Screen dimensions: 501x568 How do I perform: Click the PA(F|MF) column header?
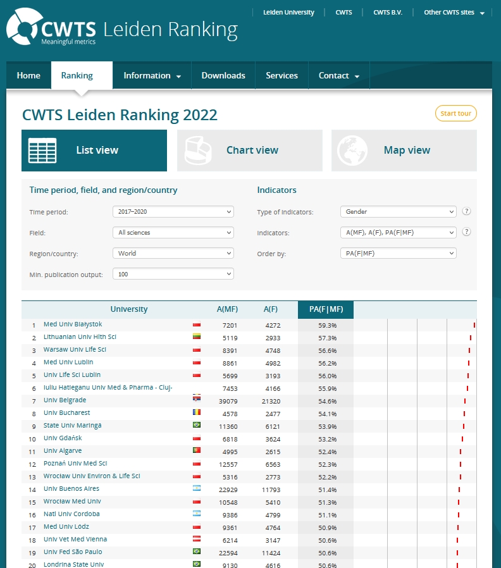(326, 310)
